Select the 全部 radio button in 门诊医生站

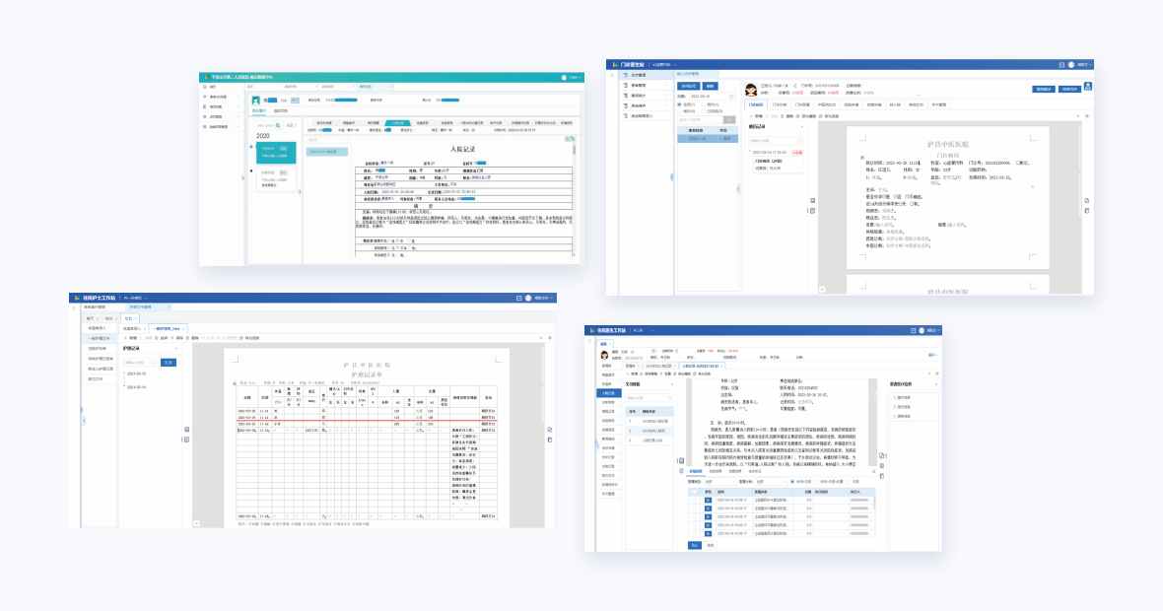pyautogui.click(x=679, y=104)
